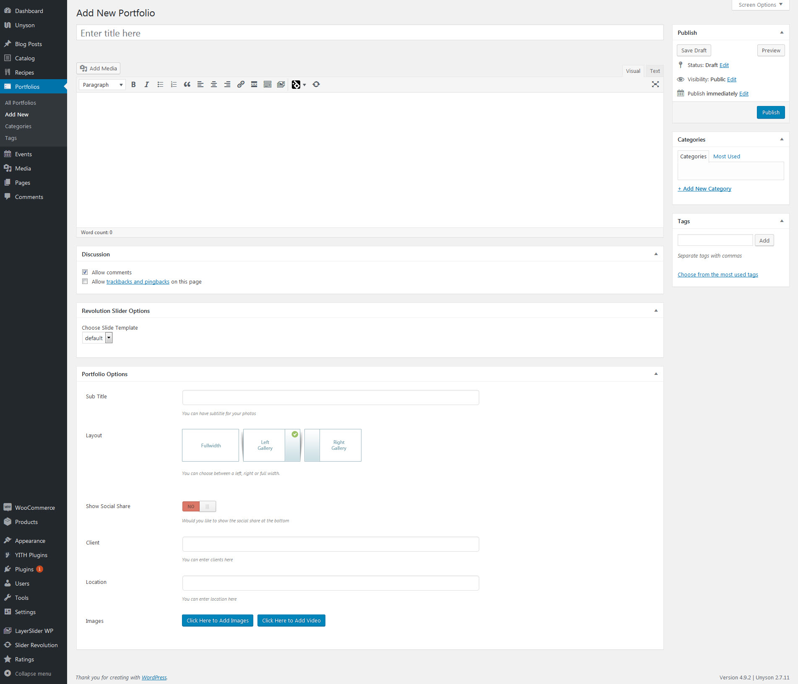Image resolution: width=798 pixels, height=684 pixels.
Task: Click the Insert/edit link icon
Action: 241,85
